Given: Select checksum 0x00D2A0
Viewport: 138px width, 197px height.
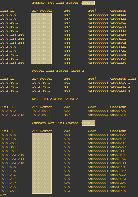Looking at the screenshot, I should point(118,63).
